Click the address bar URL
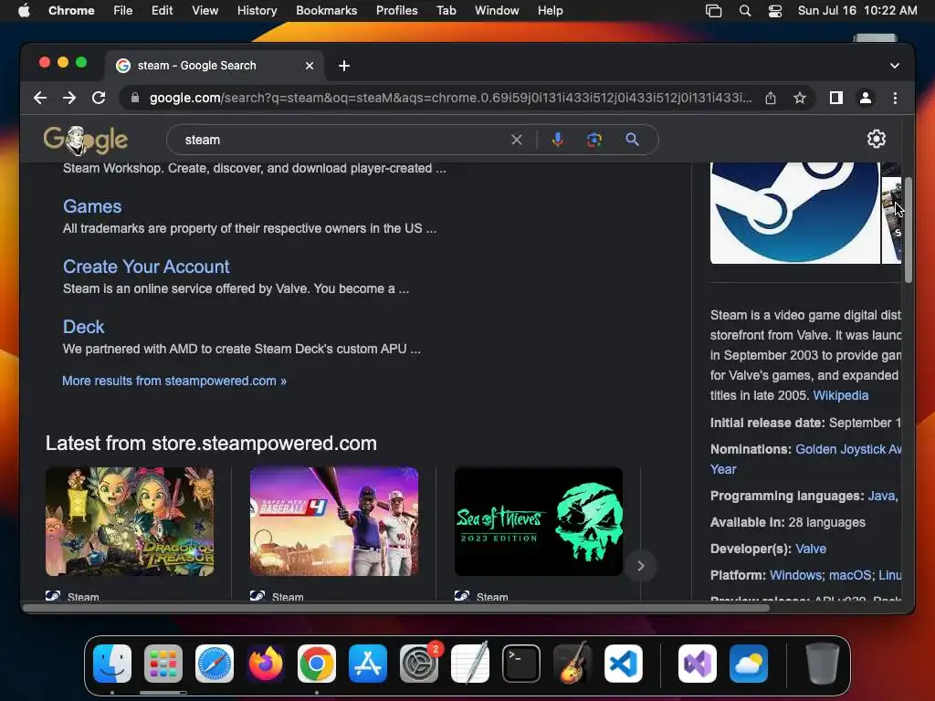Image resolution: width=935 pixels, height=701 pixels. pos(450,98)
